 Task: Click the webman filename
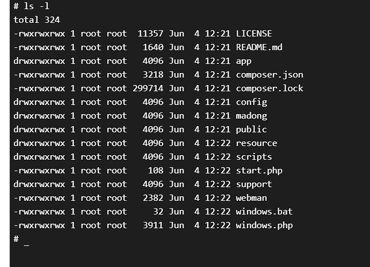pos(251,198)
